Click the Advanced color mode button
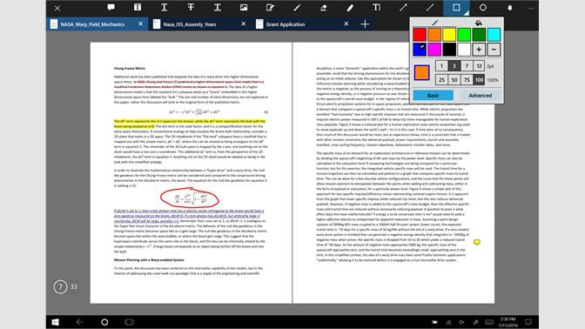The image size is (585, 329). 481,96
